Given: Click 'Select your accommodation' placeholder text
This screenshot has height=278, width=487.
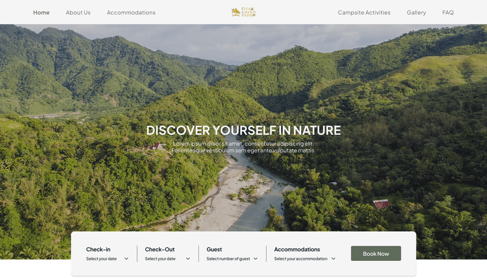Looking at the screenshot, I should click(x=301, y=259).
